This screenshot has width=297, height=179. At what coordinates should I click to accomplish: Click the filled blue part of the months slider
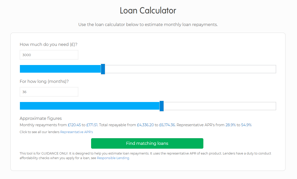[x=89, y=106]
